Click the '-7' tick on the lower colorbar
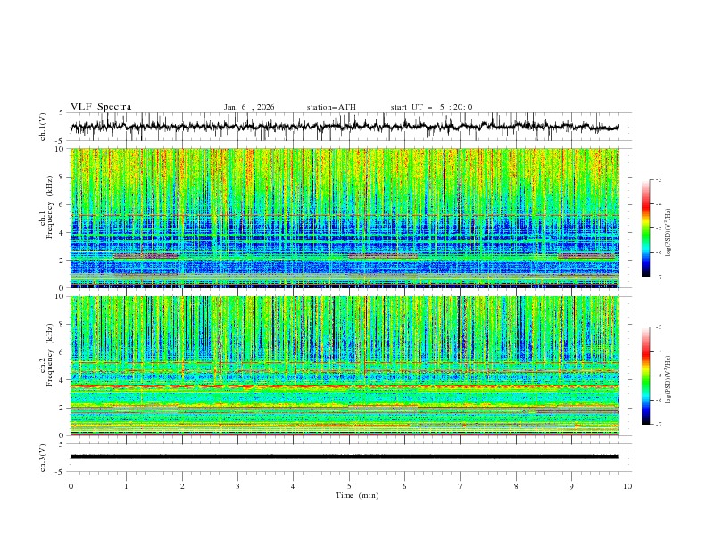The width and height of the screenshot is (707, 546). (658, 424)
